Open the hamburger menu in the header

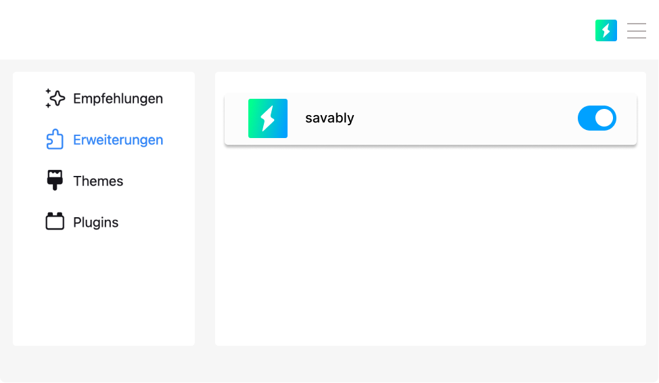click(636, 30)
